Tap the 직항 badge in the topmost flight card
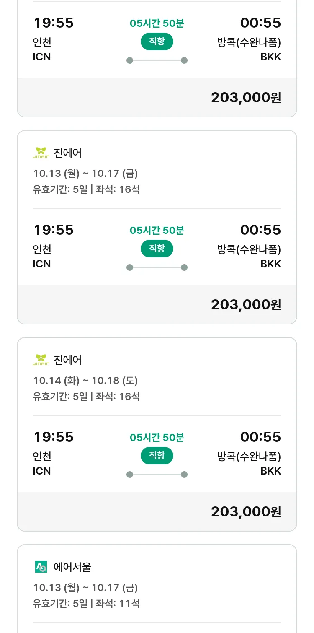Image resolution: width=314 pixels, height=633 pixels. click(x=157, y=42)
